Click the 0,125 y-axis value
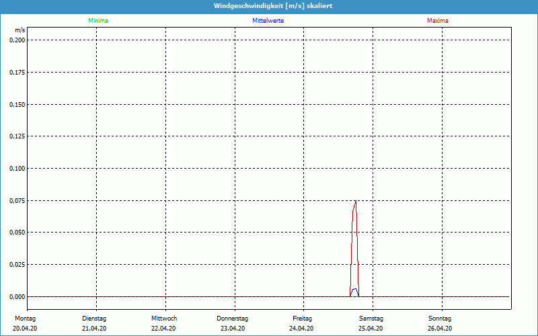Viewport: 538px width, 336px height. click(x=17, y=136)
